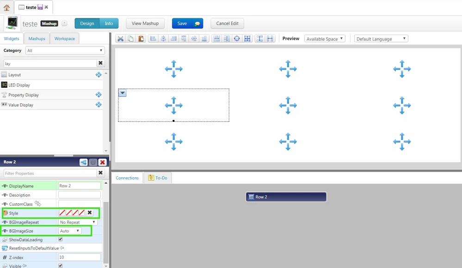Image resolution: width=462 pixels, height=268 pixels.
Task: Click the Copy toolbar icon
Action: pos(130,38)
